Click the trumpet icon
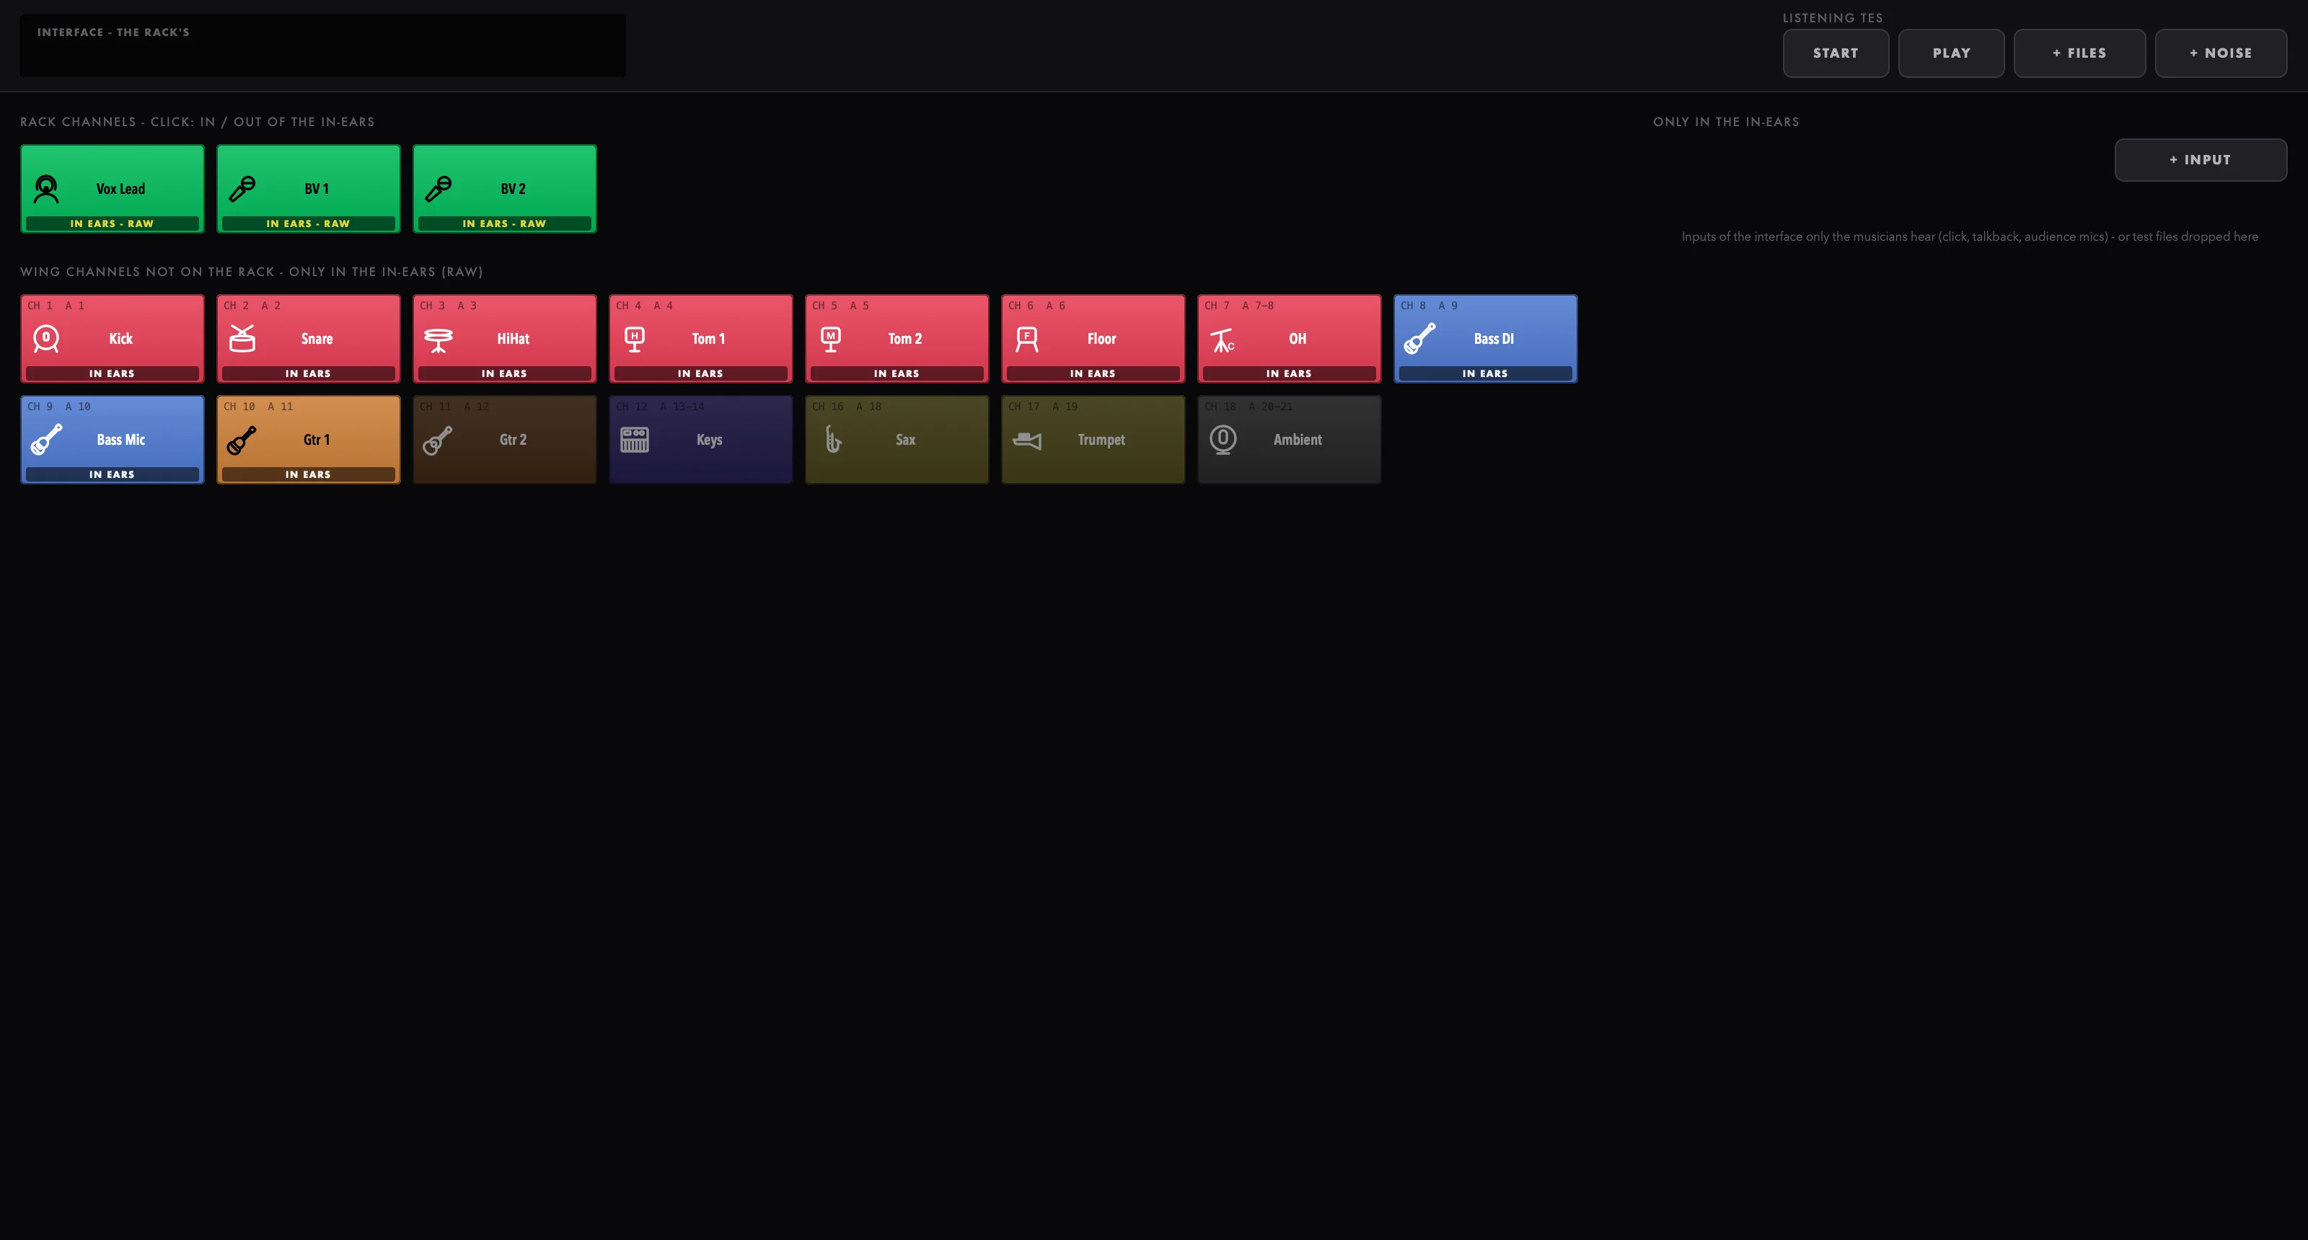2308x1240 pixels. (x=1027, y=440)
